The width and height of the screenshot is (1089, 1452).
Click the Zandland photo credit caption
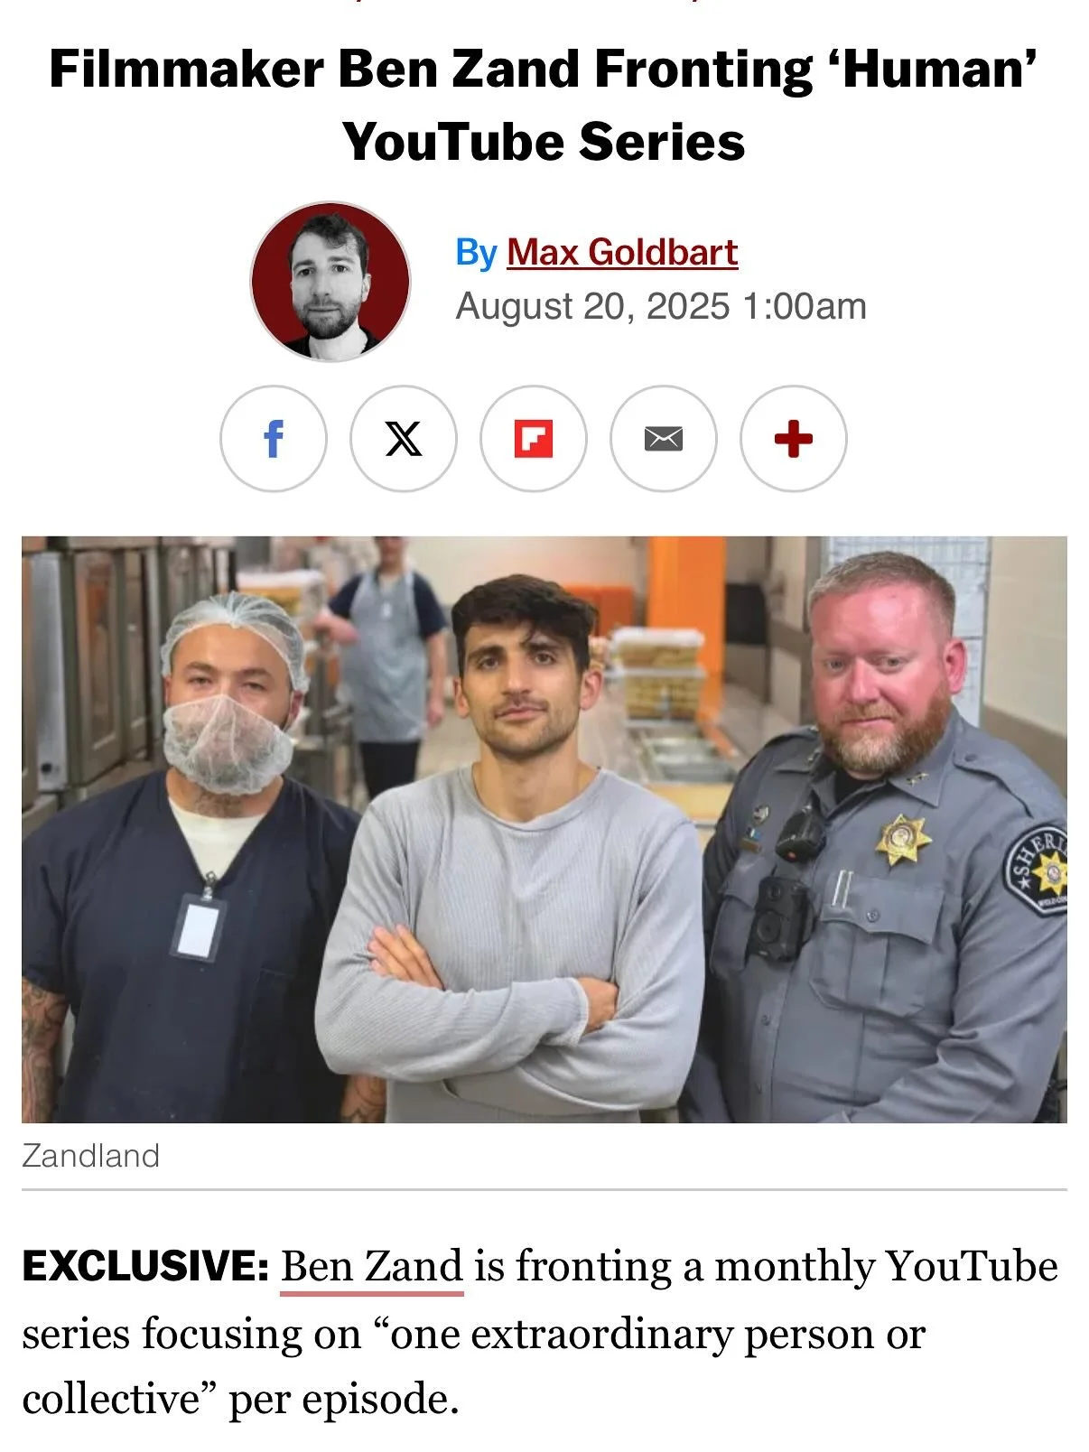[90, 1156]
